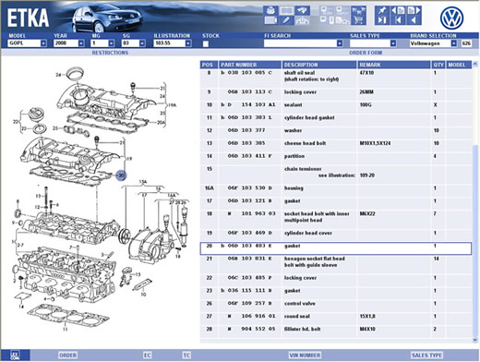Open the BRAND SELECTION Volkswagen dropdown
480x362 pixels.
point(454,43)
